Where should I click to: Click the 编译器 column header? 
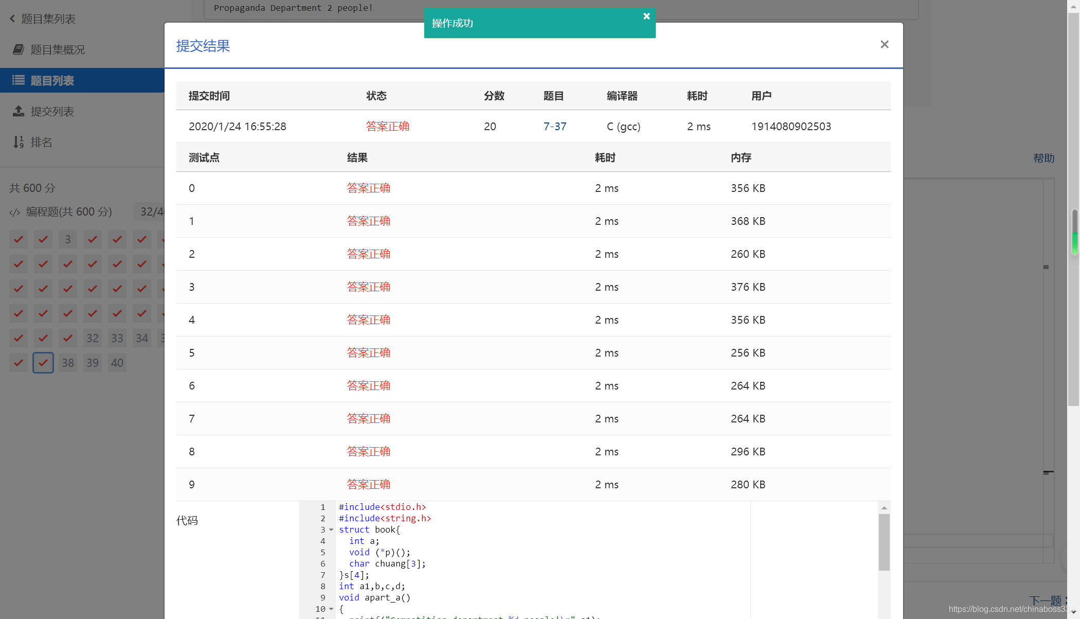622,96
